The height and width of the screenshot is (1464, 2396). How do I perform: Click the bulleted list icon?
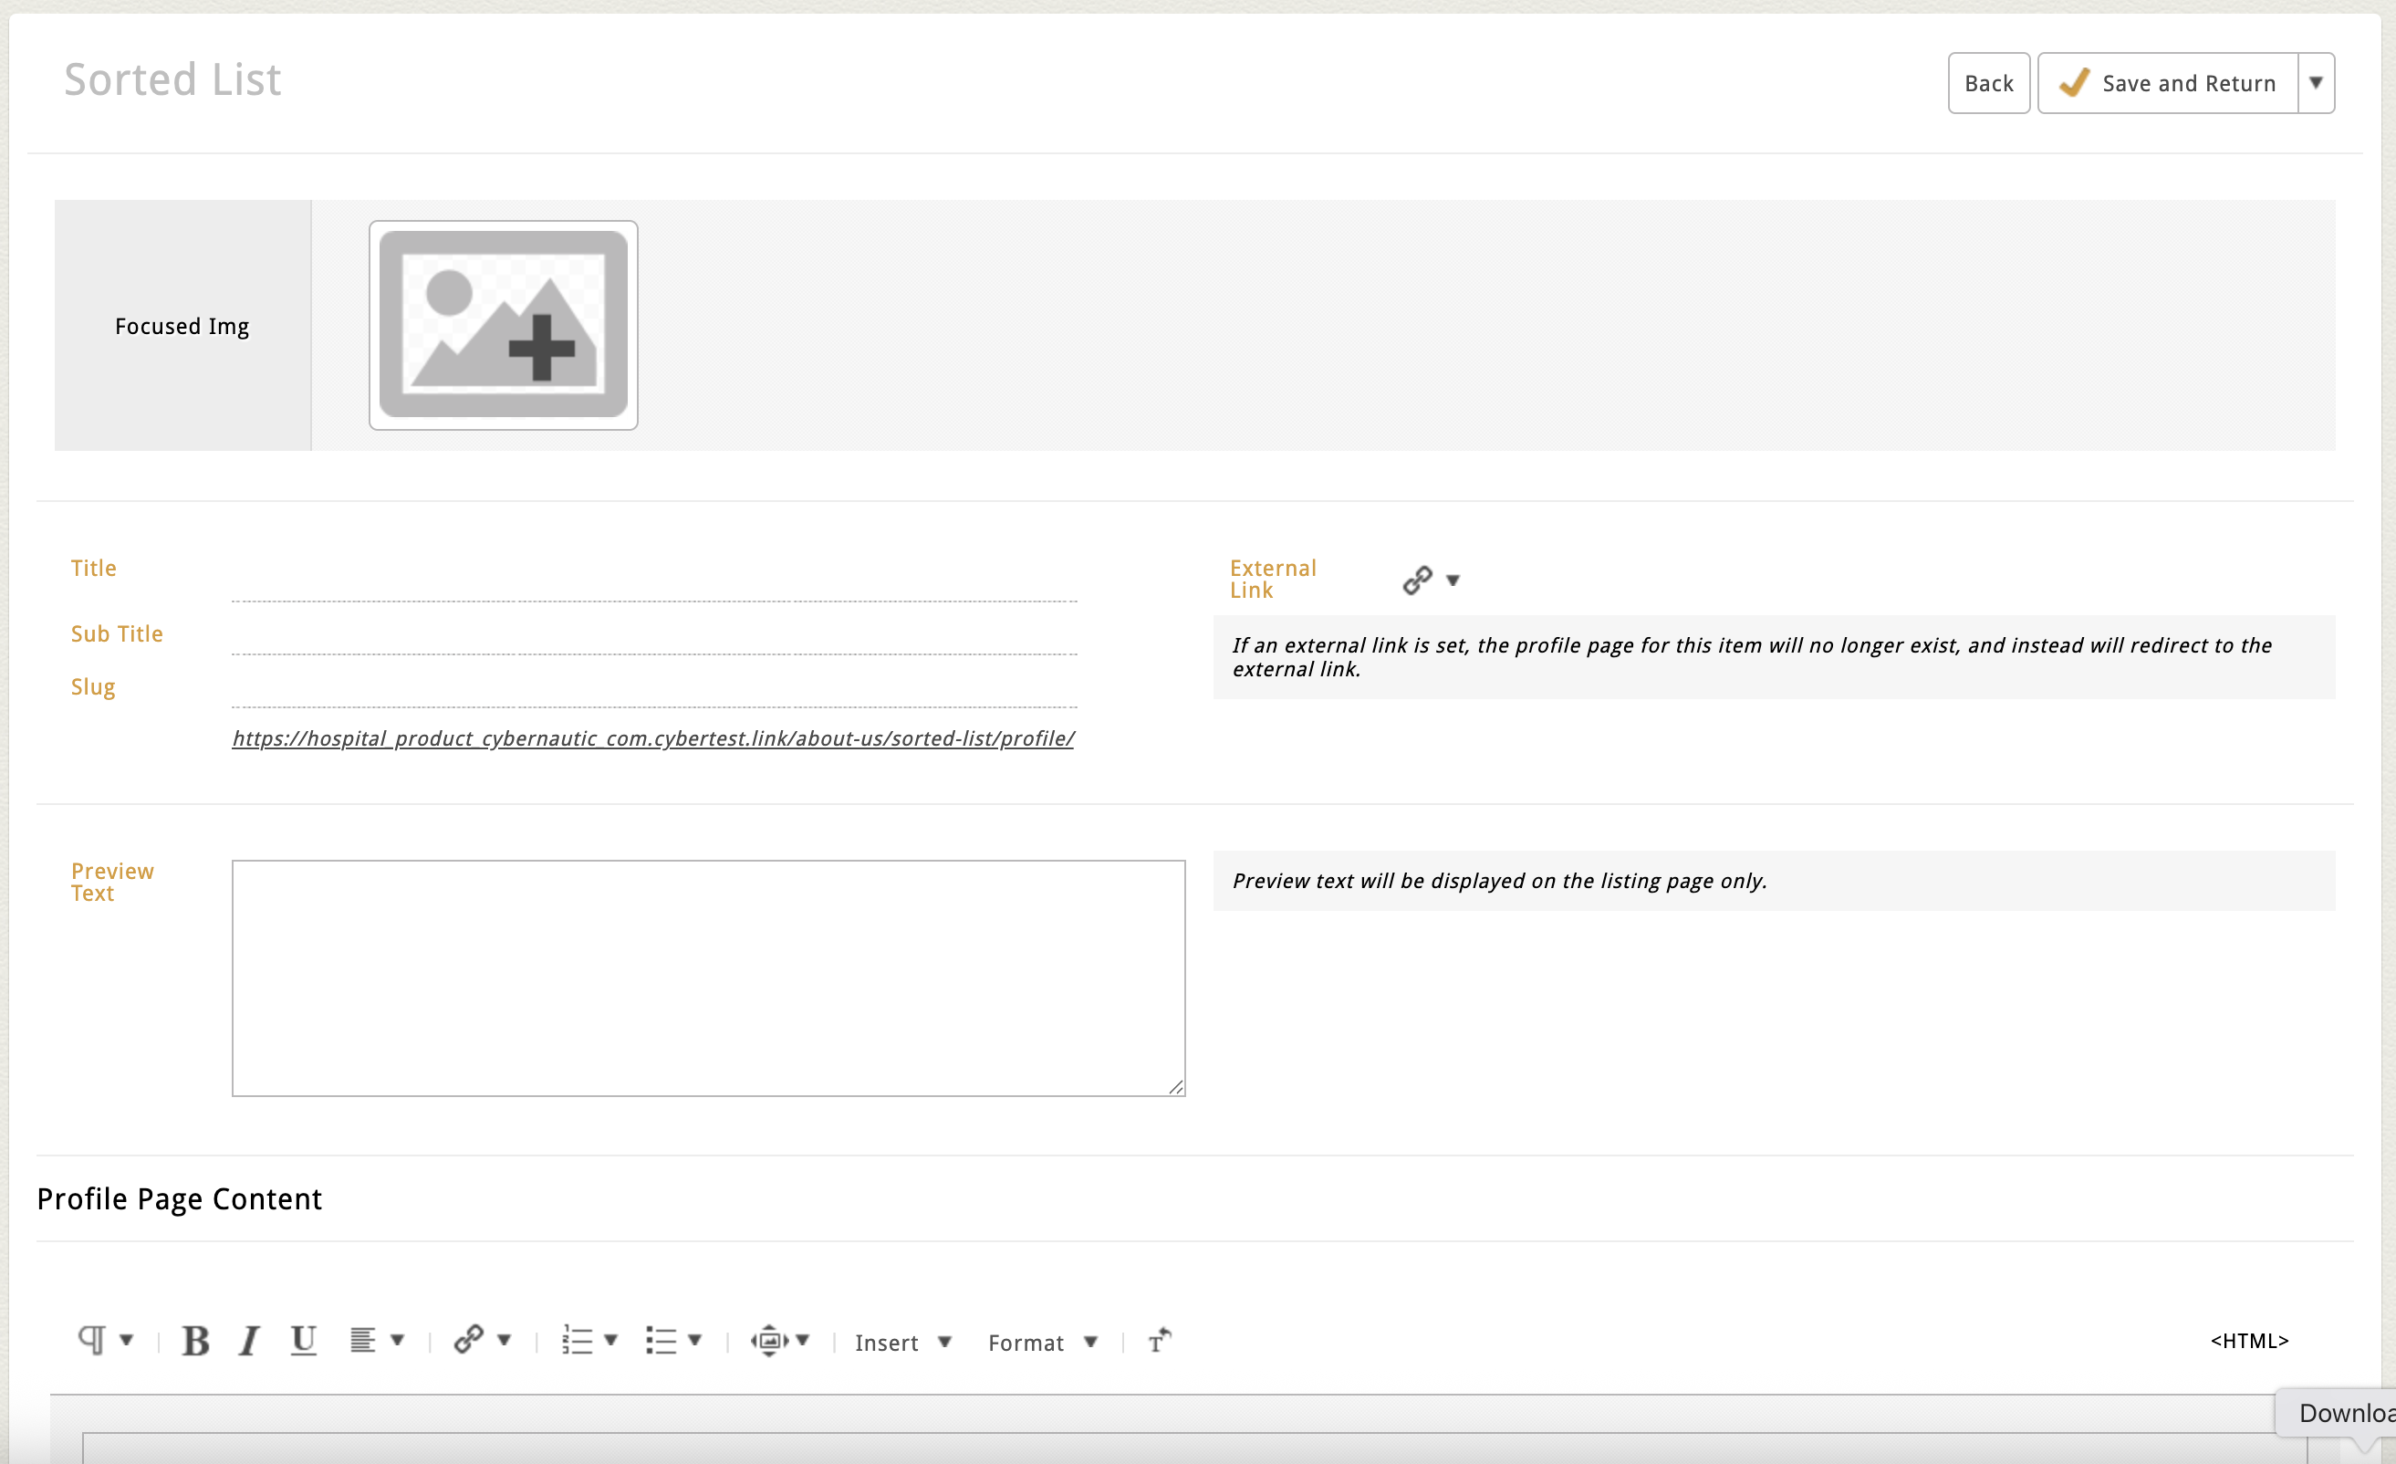[x=661, y=1341]
